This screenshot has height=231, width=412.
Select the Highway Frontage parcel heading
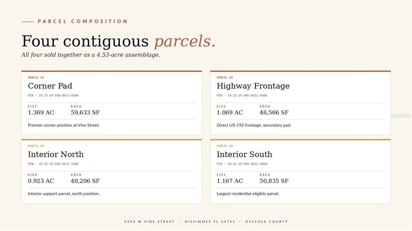(253, 86)
